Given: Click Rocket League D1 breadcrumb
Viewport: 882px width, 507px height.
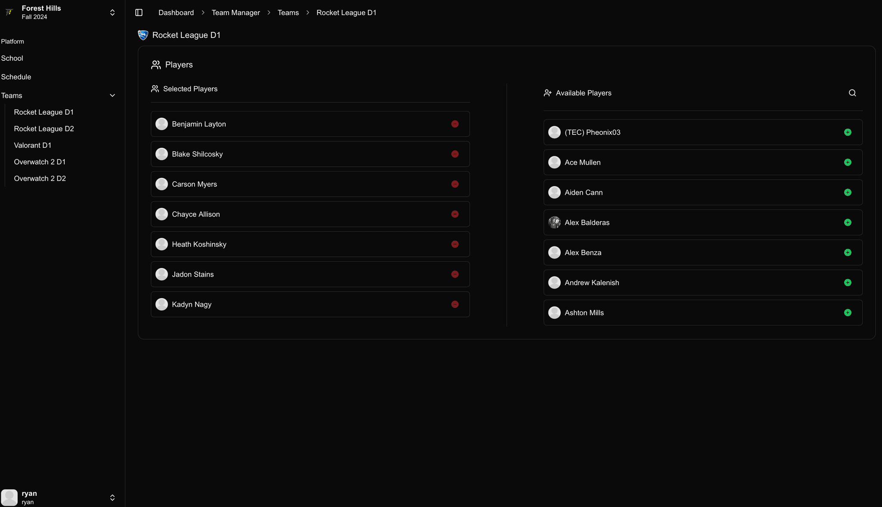Looking at the screenshot, I should click(x=346, y=12).
